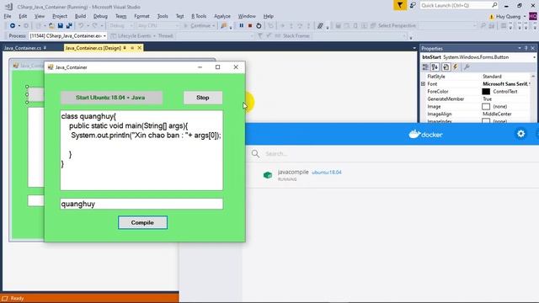Open the ubuntu:18.04 image link
This screenshot has width=539, height=303.
tap(327, 173)
